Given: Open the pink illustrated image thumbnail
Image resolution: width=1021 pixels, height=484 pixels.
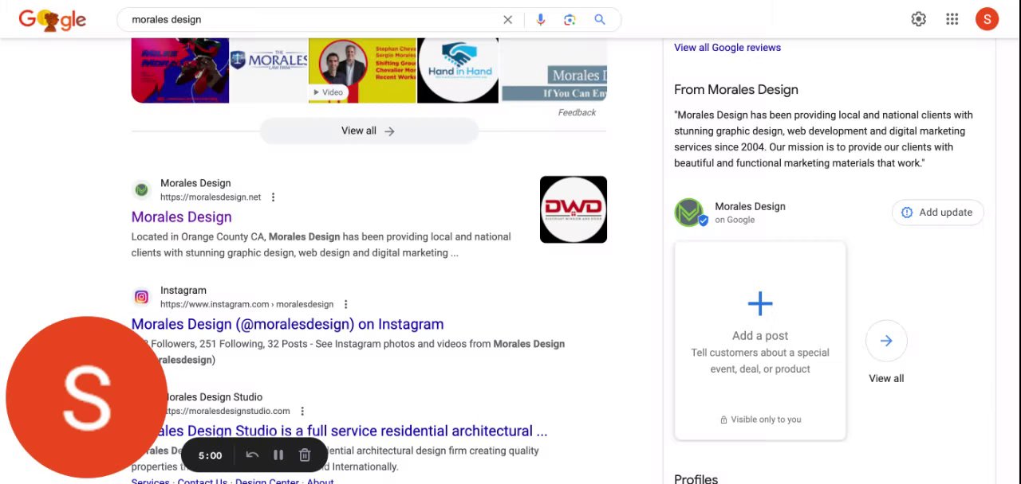Looking at the screenshot, I should click(x=180, y=70).
